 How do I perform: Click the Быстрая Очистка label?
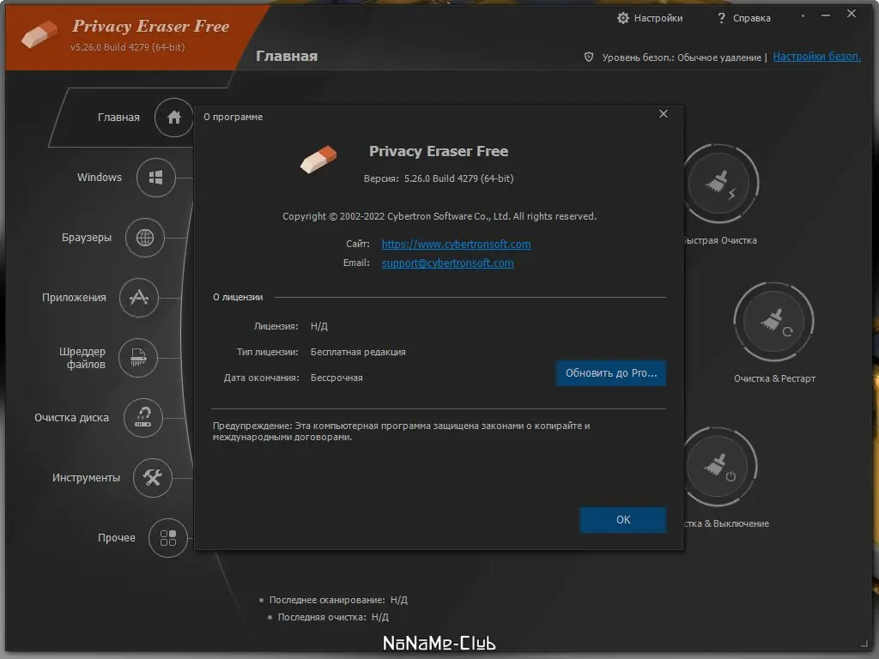pos(720,240)
